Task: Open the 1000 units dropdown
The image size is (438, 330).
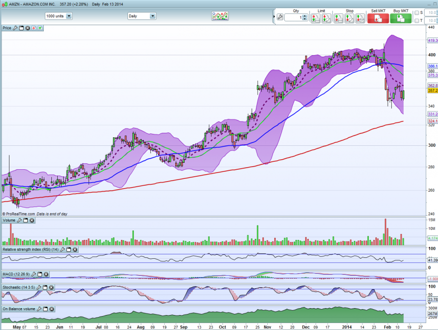Action: click(x=69, y=16)
